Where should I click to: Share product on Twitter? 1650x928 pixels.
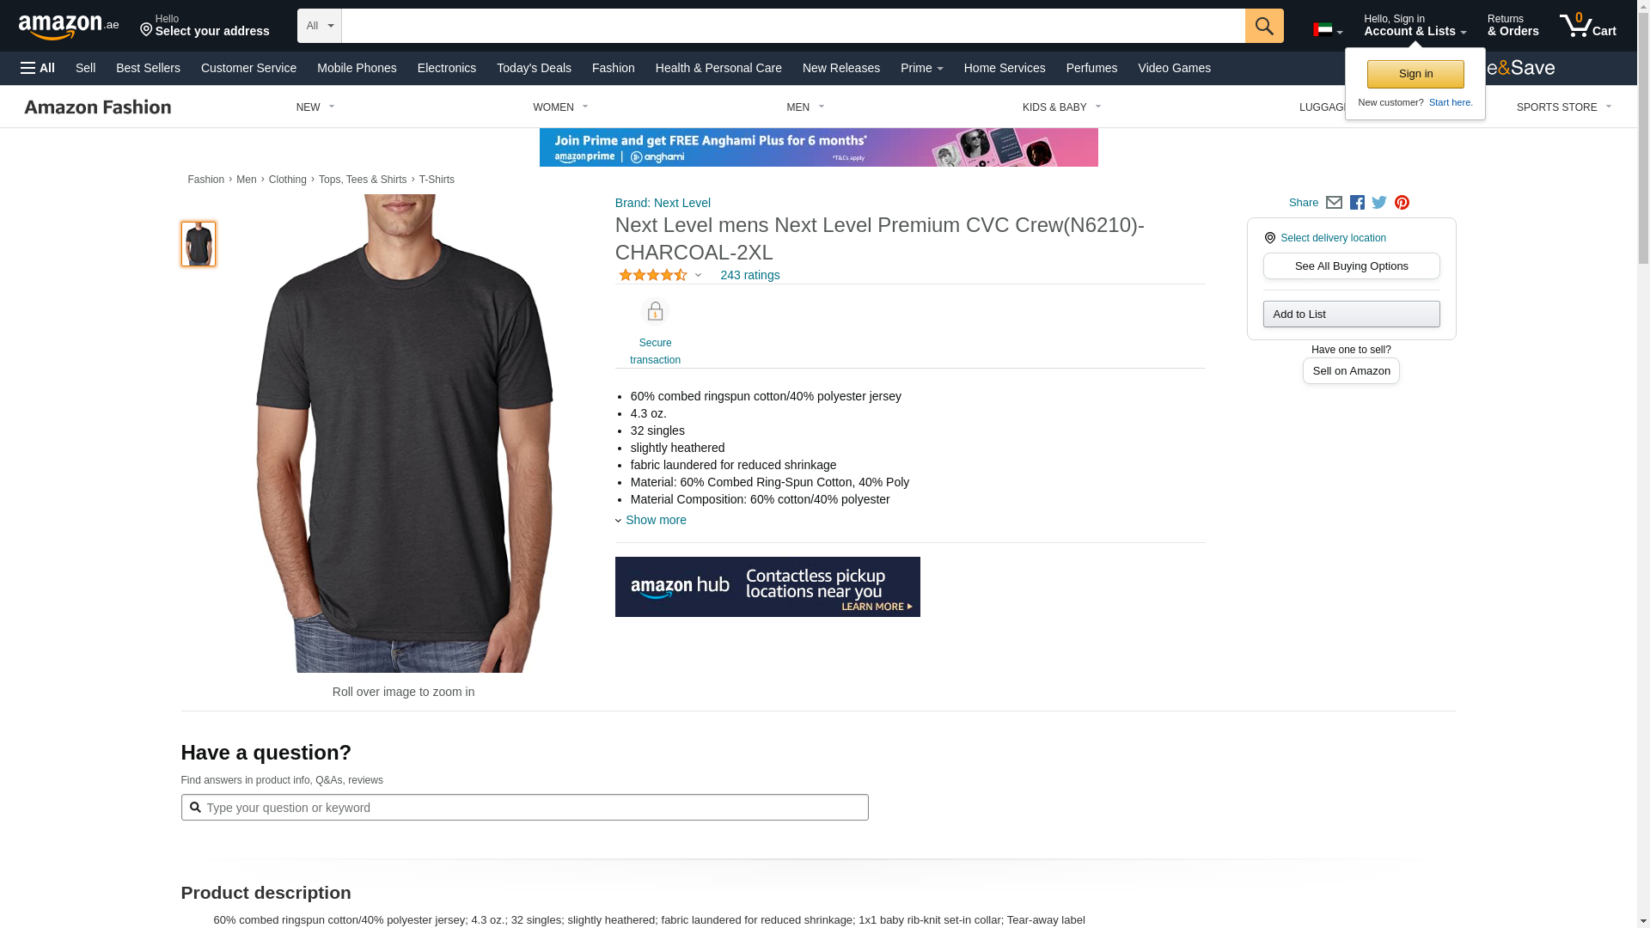[x=1379, y=203]
